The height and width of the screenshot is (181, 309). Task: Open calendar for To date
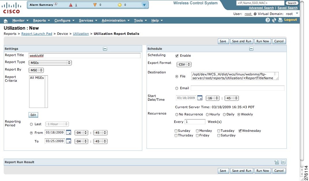pyautogui.click(x=68, y=141)
